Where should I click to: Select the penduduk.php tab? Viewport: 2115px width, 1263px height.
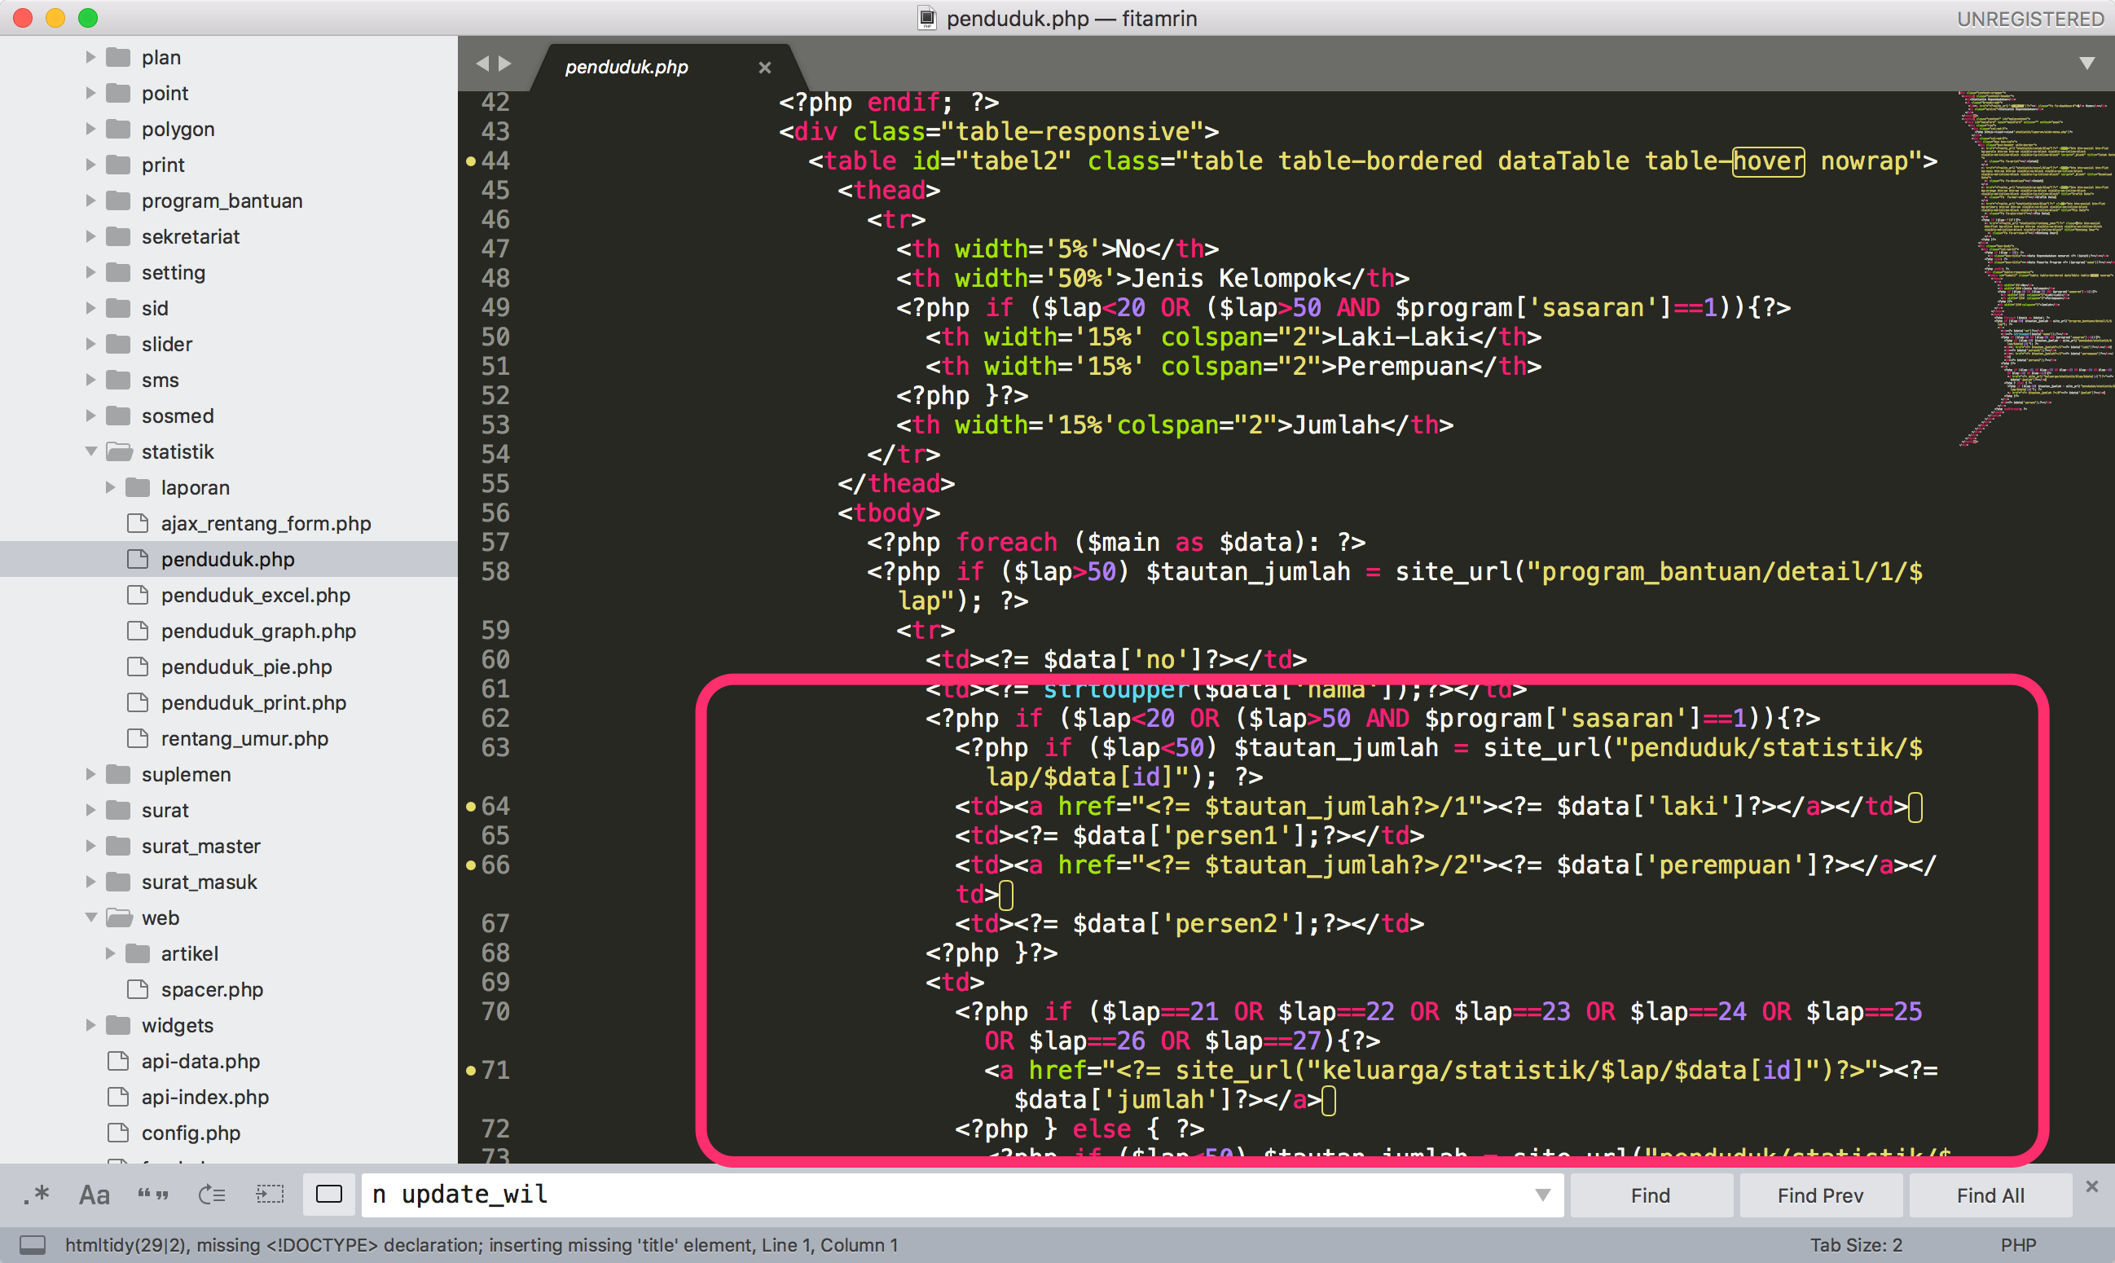pyautogui.click(x=626, y=68)
